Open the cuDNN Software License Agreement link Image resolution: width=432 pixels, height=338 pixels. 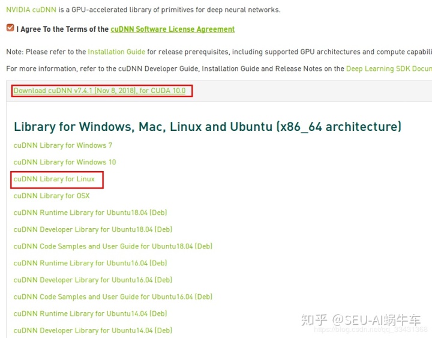click(x=172, y=29)
